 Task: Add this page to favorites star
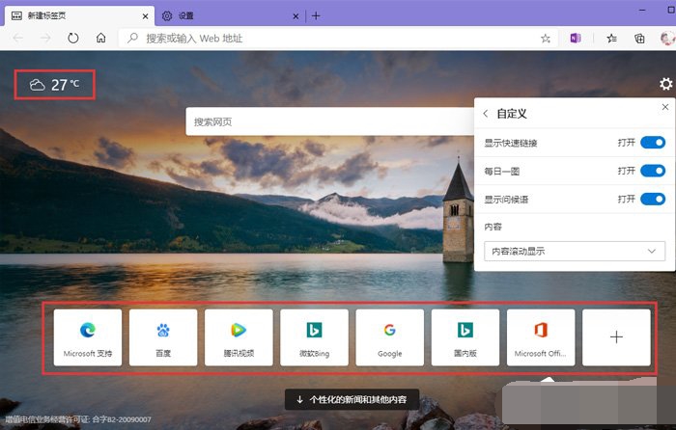(546, 39)
